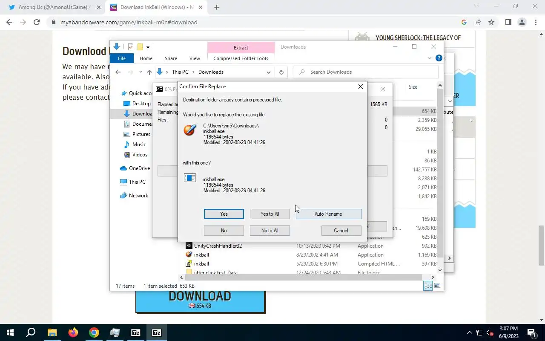Open recent locations dropdown in Explorer
The height and width of the screenshot is (341, 545).
click(141, 72)
